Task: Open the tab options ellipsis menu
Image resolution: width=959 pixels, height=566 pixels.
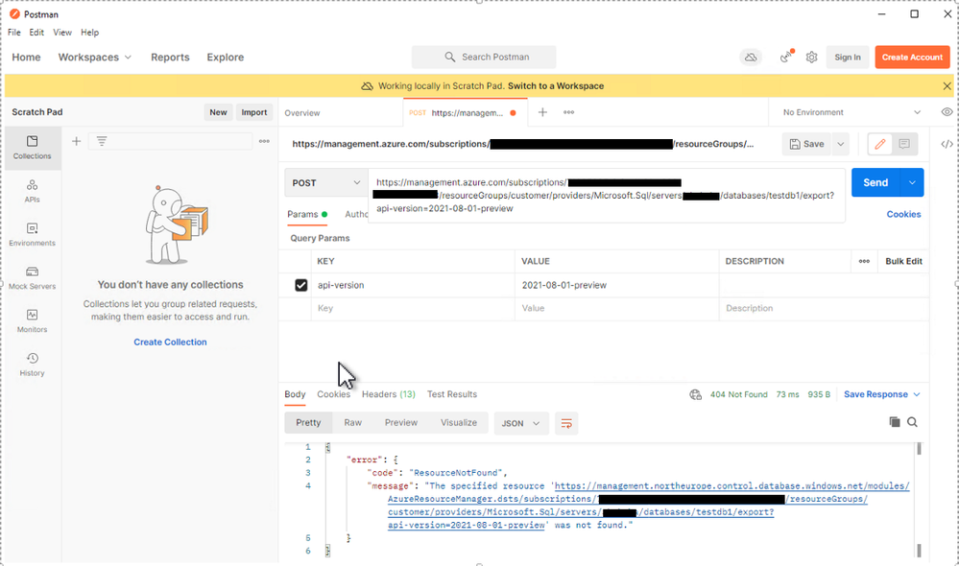Action: [x=569, y=112]
